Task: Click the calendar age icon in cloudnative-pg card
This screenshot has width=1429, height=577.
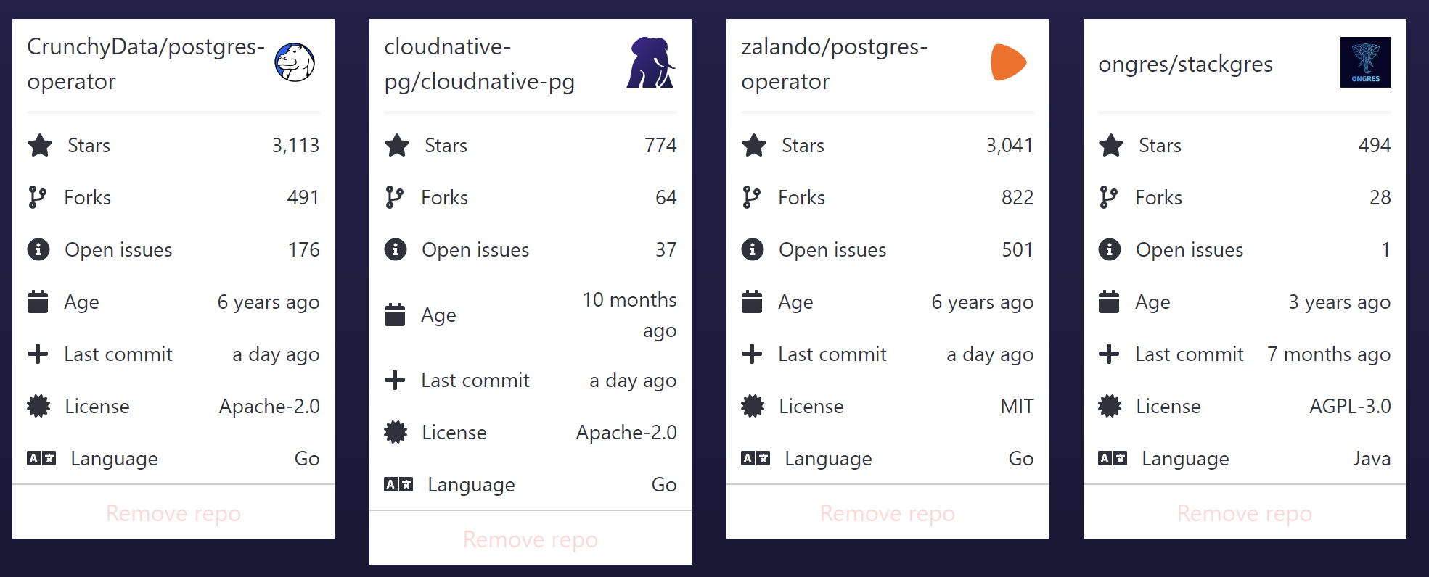Action: [x=395, y=315]
